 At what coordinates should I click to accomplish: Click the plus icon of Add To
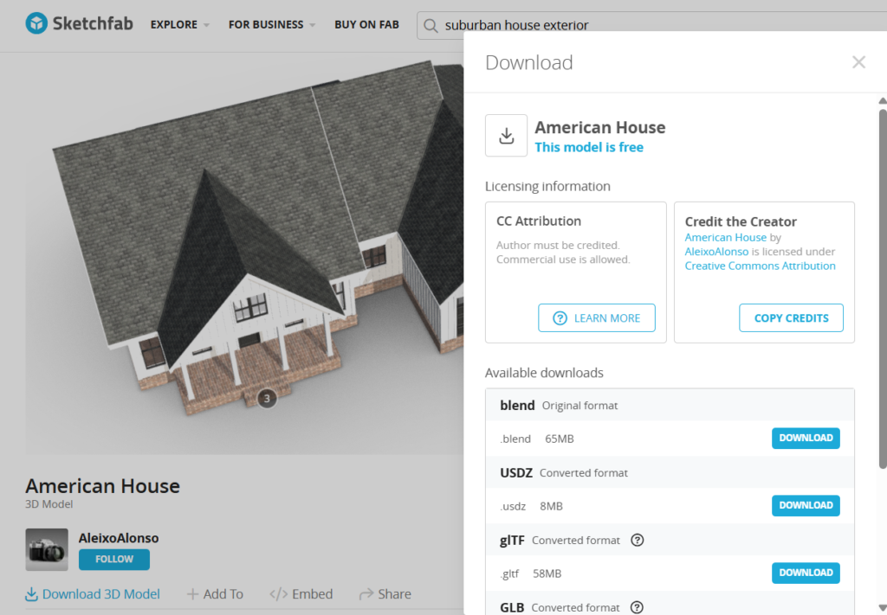click(192, 594)
